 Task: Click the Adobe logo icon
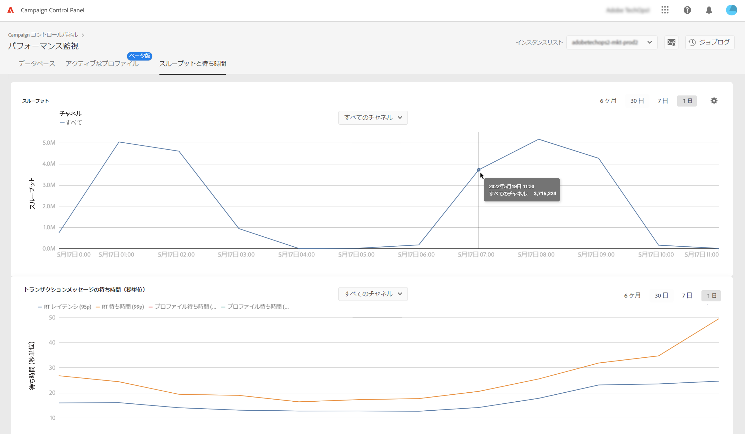(x=11, y=10)
